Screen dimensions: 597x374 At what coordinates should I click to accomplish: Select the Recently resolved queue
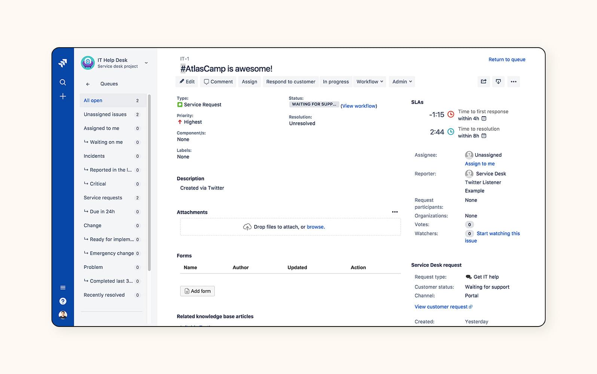coord(113,295)
